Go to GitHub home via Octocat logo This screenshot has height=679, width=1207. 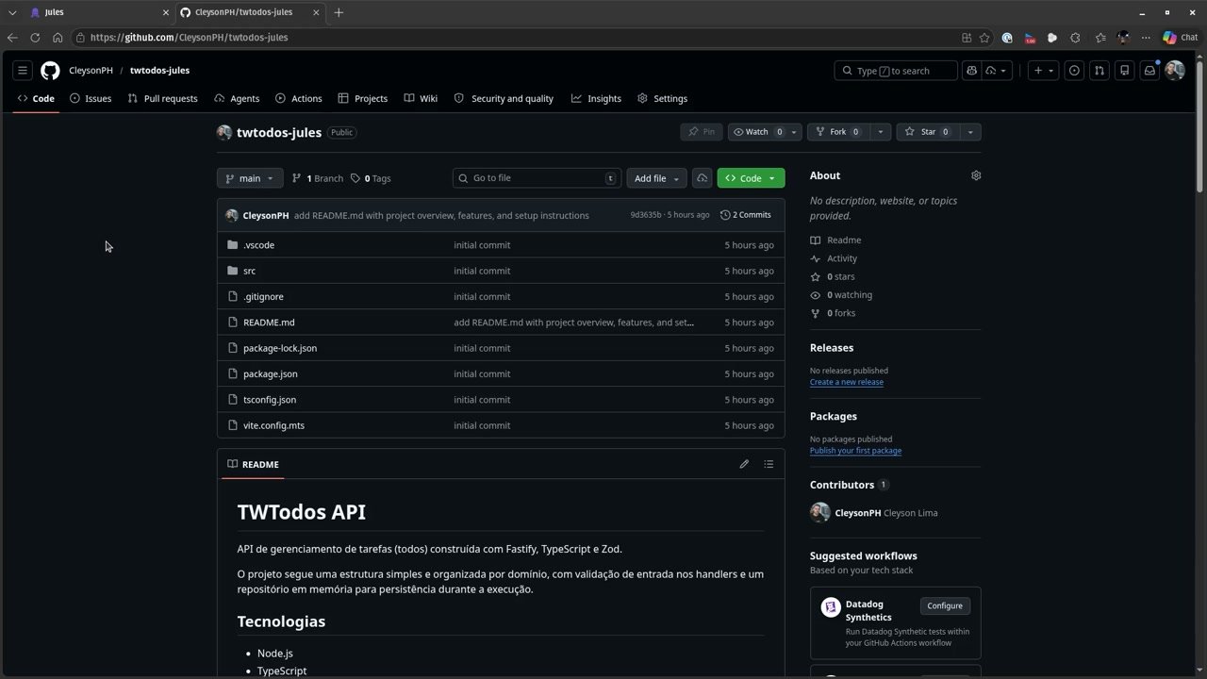coord(50,71)
